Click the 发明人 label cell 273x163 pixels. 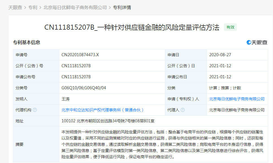(x=36, y=99)
